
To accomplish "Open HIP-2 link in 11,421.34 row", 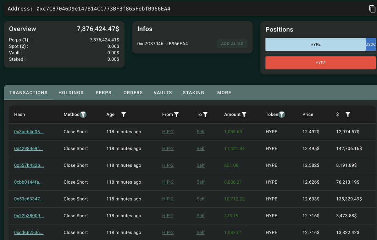I will tap(168, 148).
